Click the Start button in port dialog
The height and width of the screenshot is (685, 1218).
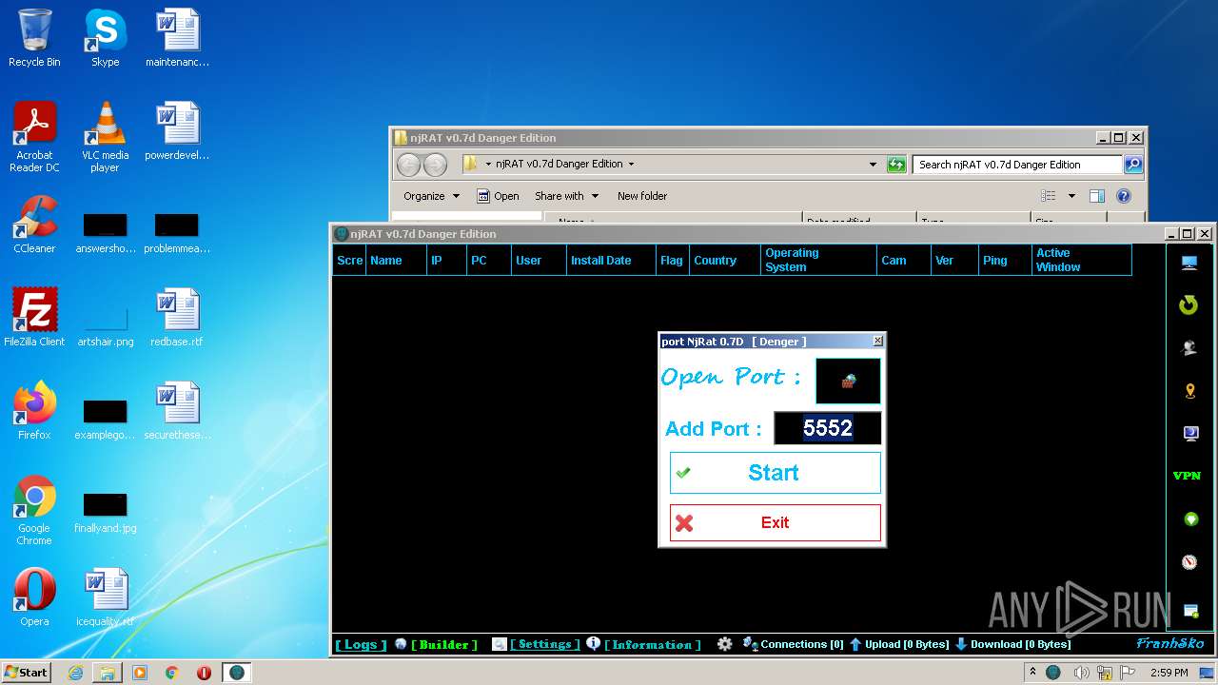click(x=776, y=473)
